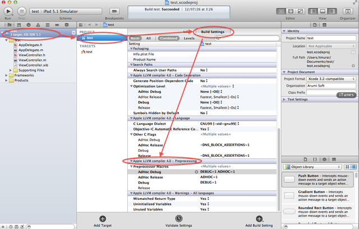This screenshot has width=359, height=229.
Task: Collapse the Packaging section
Action: 131,49
